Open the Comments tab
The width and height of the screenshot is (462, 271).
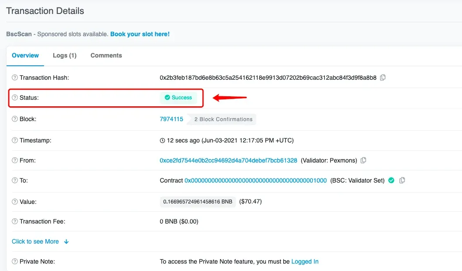(106, 55)
